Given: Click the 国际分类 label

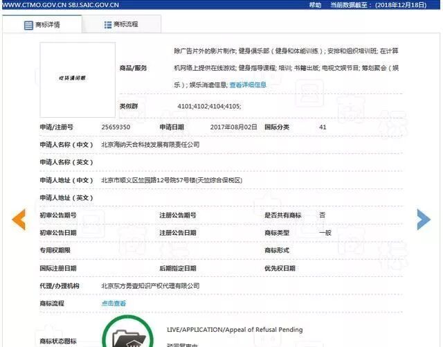Looking at the screenshot, I should pos(277,127).
